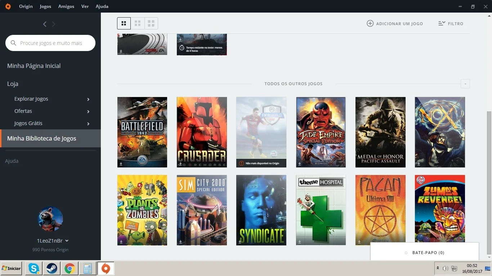Select the Pagan Ultima VIII tile
This screenshot has height=276, width=492.
tap(380, 210)
